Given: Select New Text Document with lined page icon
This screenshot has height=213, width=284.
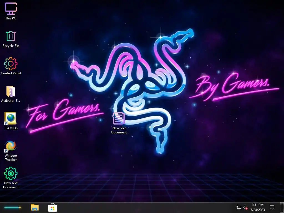Looking at the screenshot, I should pos(119,118).
